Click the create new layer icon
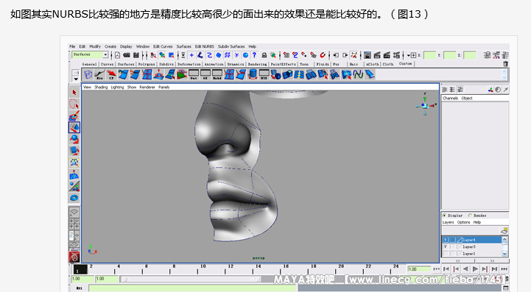Image resolution: width=531 pixels, height=292 pixels. (x=504, y=230)
